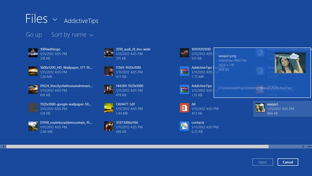Click the scrollbar left arrow

coord(3,147)
